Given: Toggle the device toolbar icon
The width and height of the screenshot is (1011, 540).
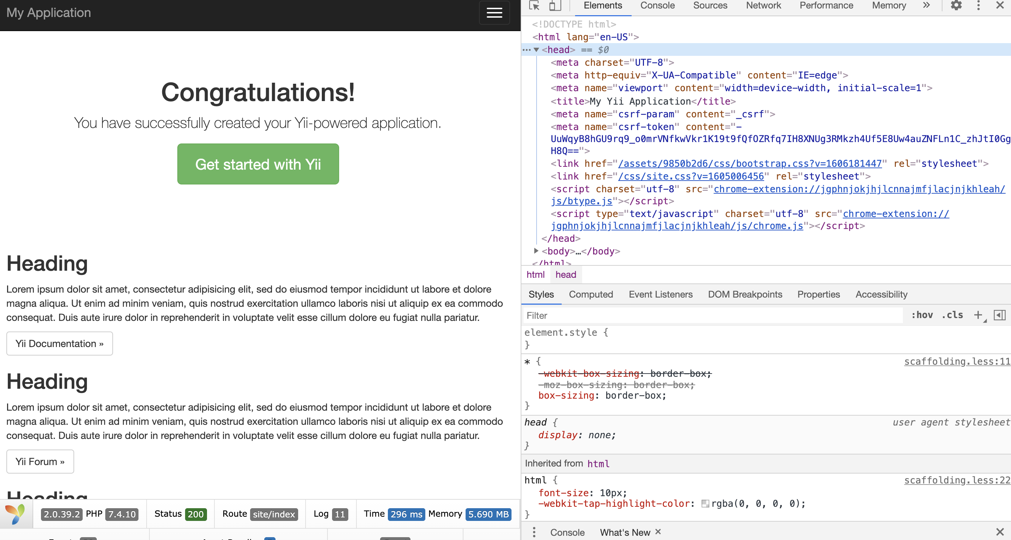Looking at the screenshot, I should [555, 6].
